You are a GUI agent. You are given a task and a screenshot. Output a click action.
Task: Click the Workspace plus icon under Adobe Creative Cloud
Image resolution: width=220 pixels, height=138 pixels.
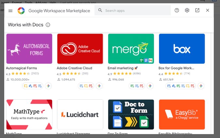coord(99,86)
